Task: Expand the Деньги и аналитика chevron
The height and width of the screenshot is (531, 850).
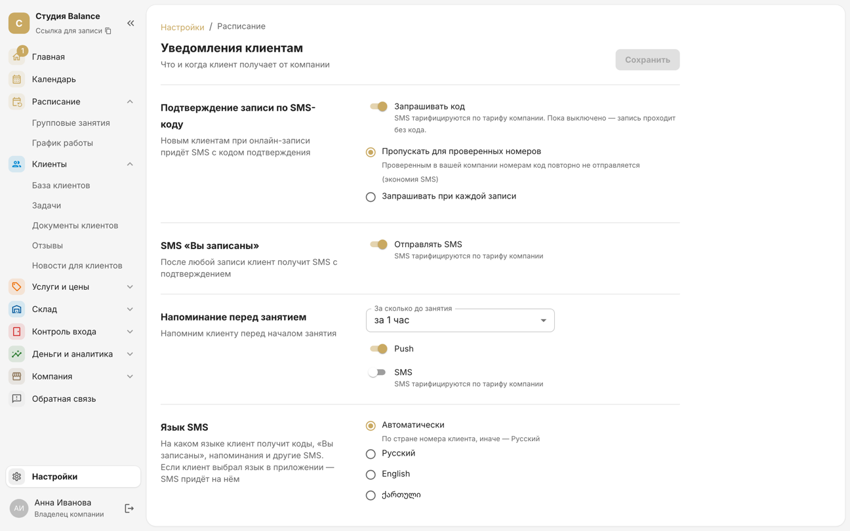Action: pos(130,354)
